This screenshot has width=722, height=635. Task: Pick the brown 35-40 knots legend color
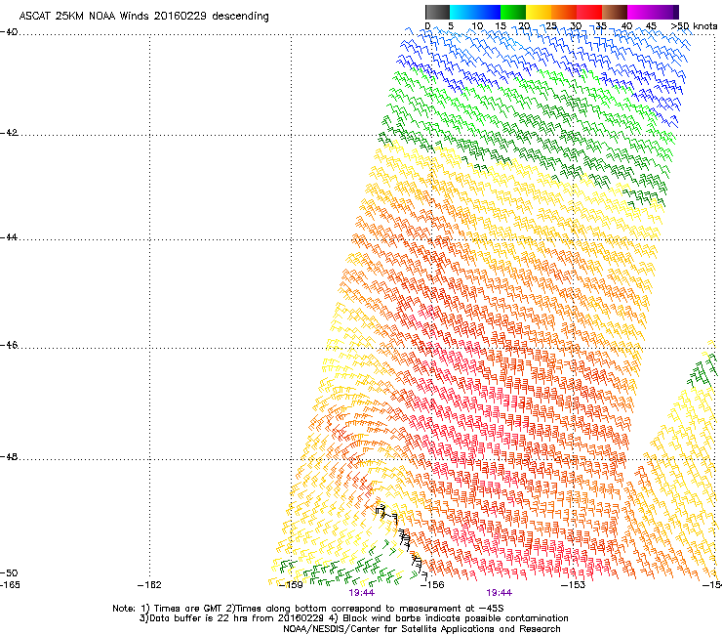coord(615,12)
